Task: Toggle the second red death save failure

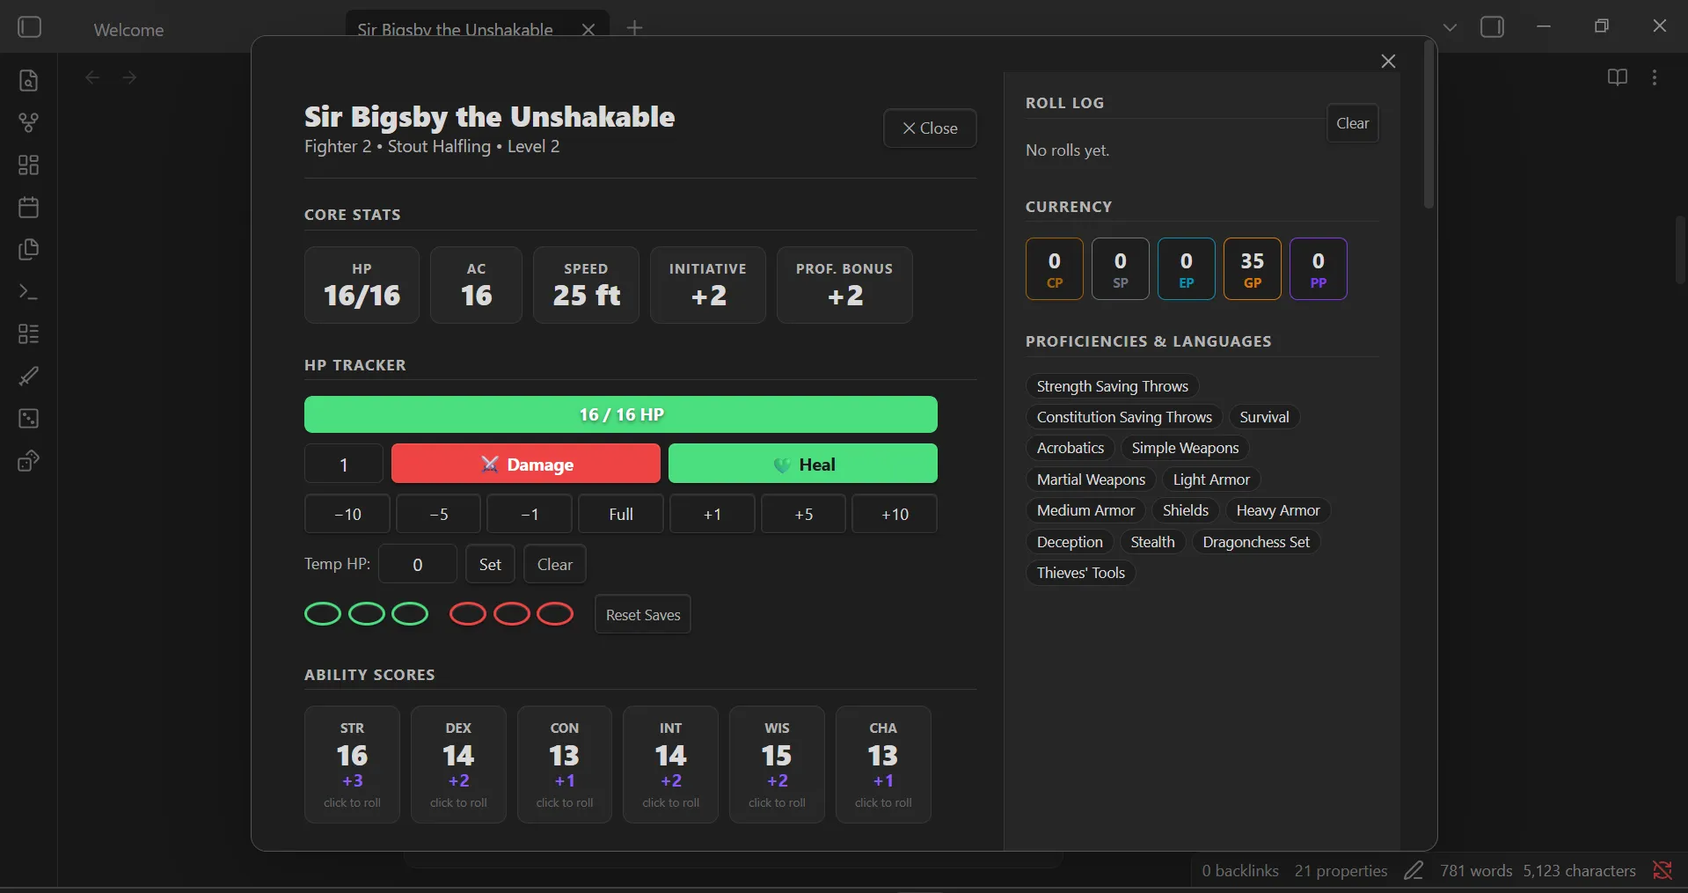Action: tap(512, 613)
